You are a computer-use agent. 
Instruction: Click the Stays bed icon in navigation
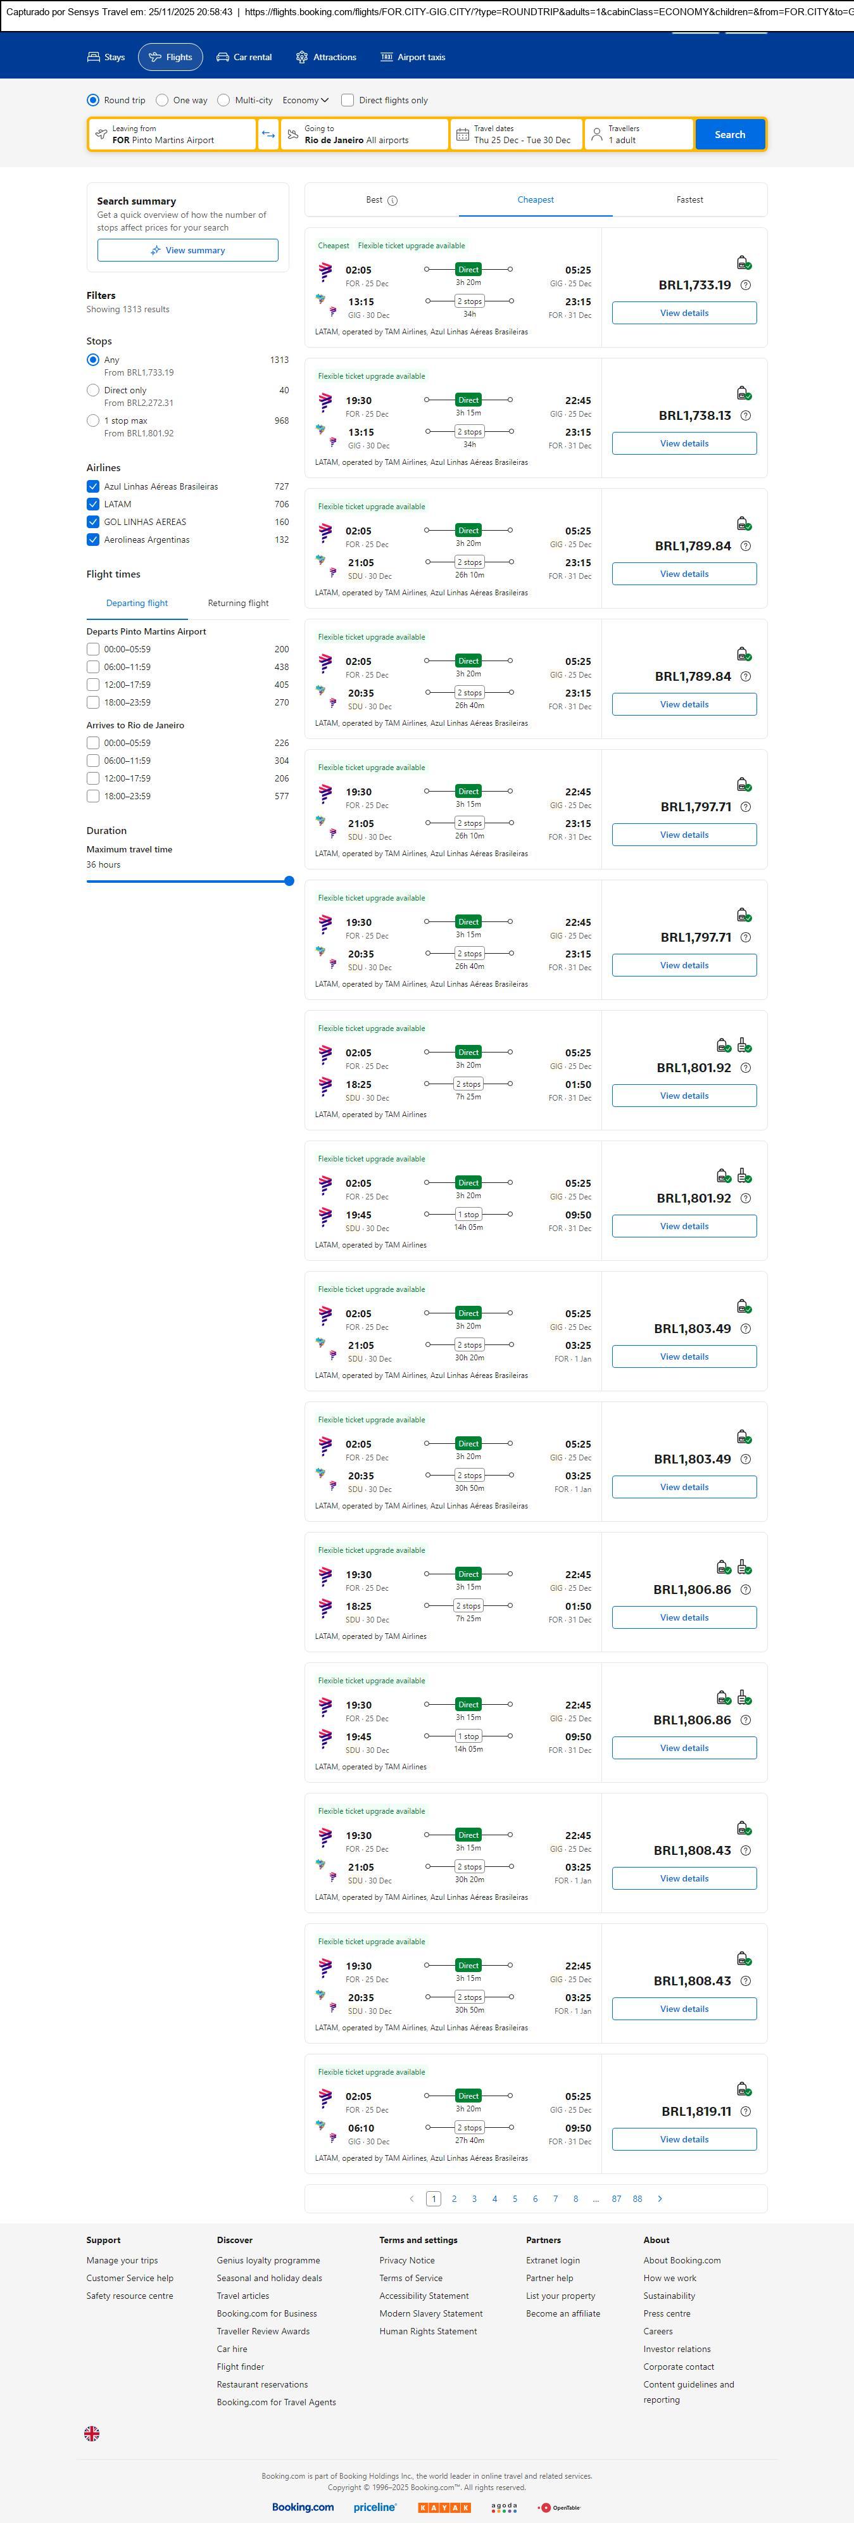(x=94, y=58)
